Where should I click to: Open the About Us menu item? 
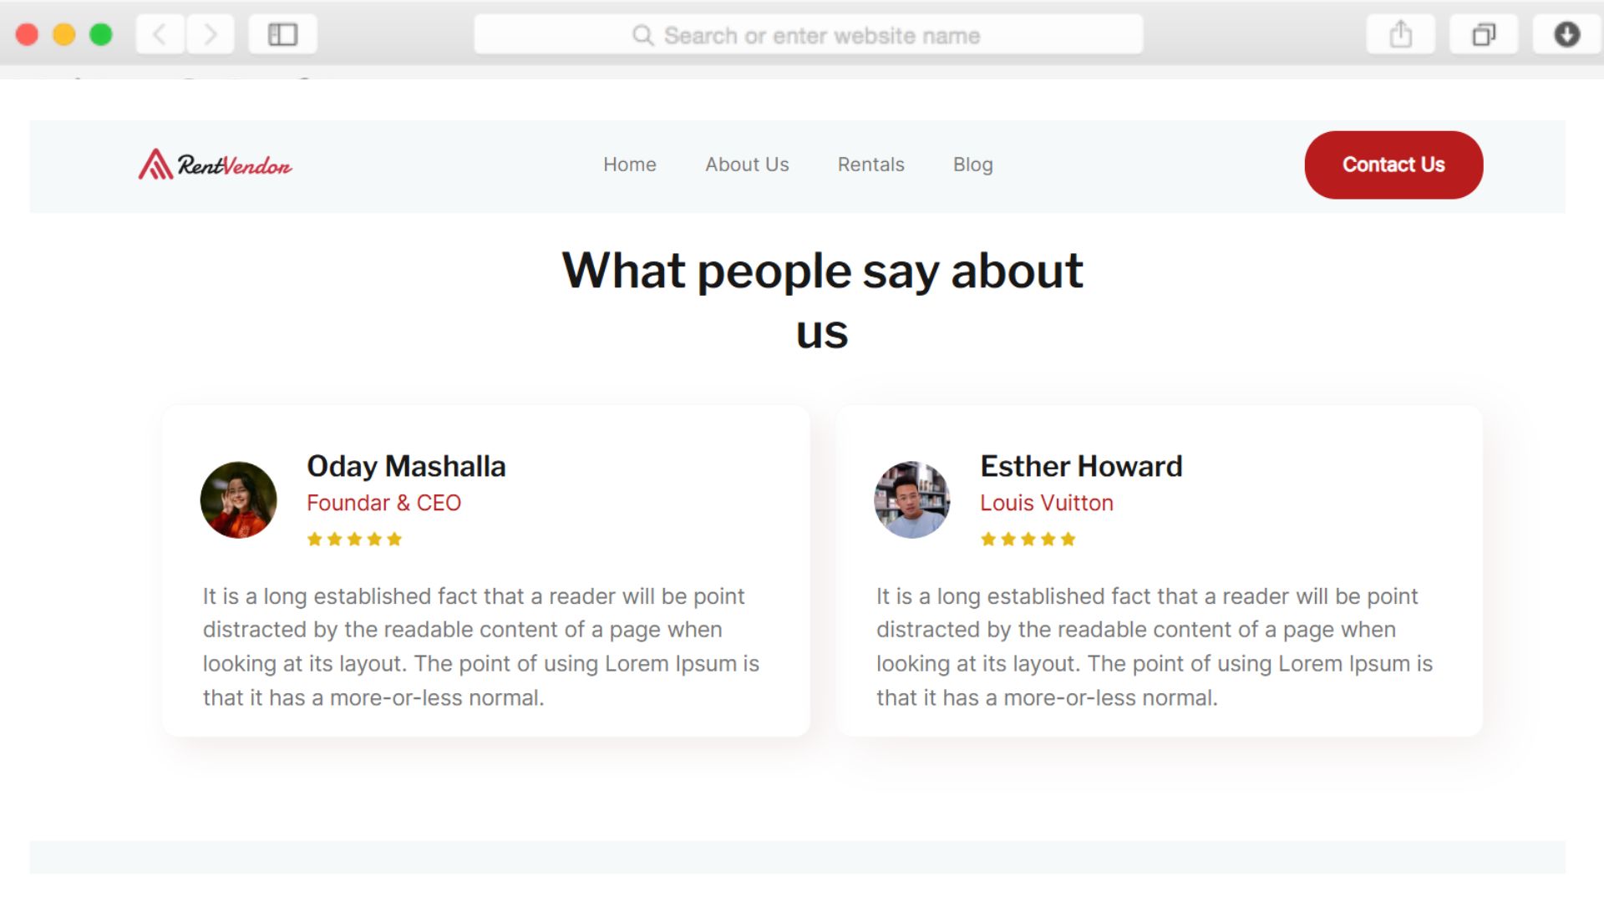(x=747, y=165)
